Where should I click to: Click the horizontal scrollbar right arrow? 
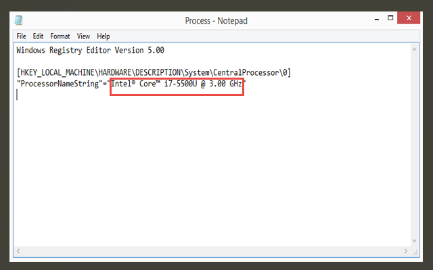406,251
